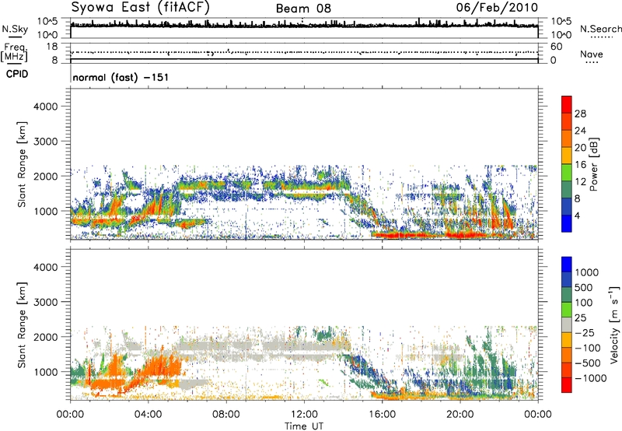Click the Time UT axis label
This screenshot has width=622, height=431.
pos(304,426)
